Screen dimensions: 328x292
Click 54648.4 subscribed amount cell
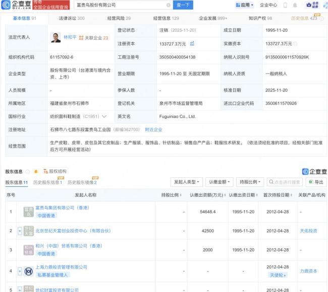tap(208, 212)
